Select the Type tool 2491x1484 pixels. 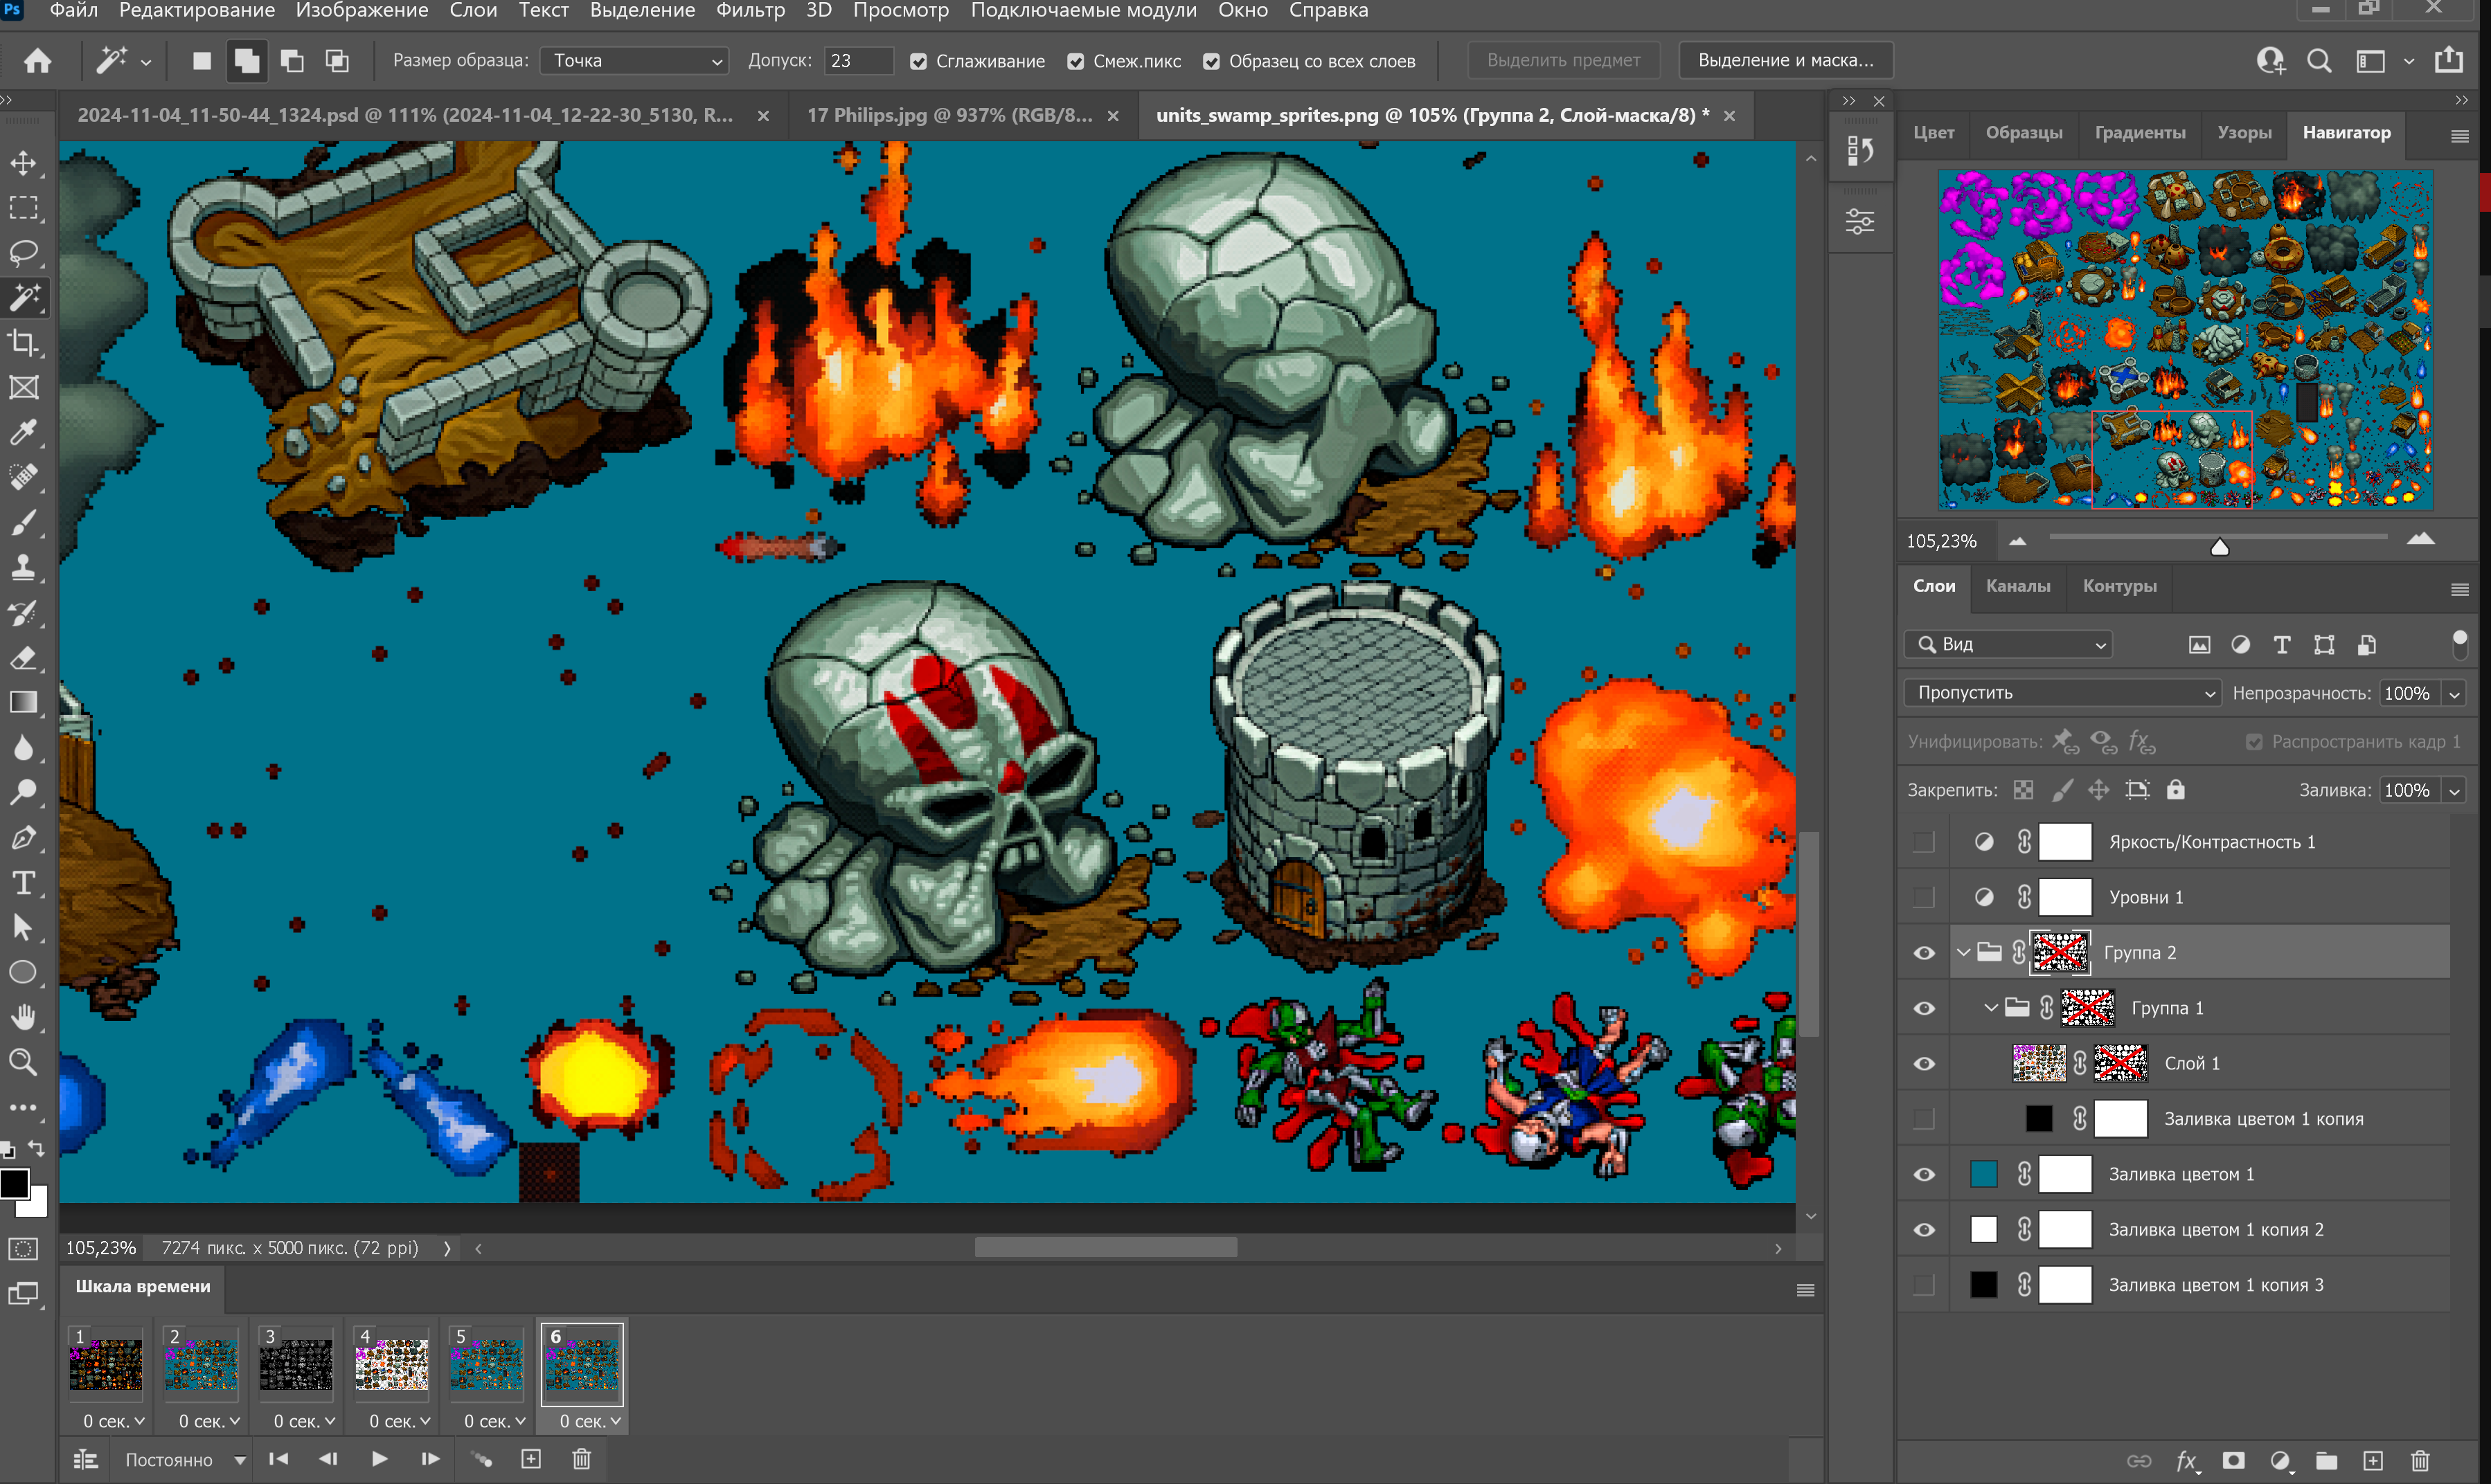coord(24,883)
